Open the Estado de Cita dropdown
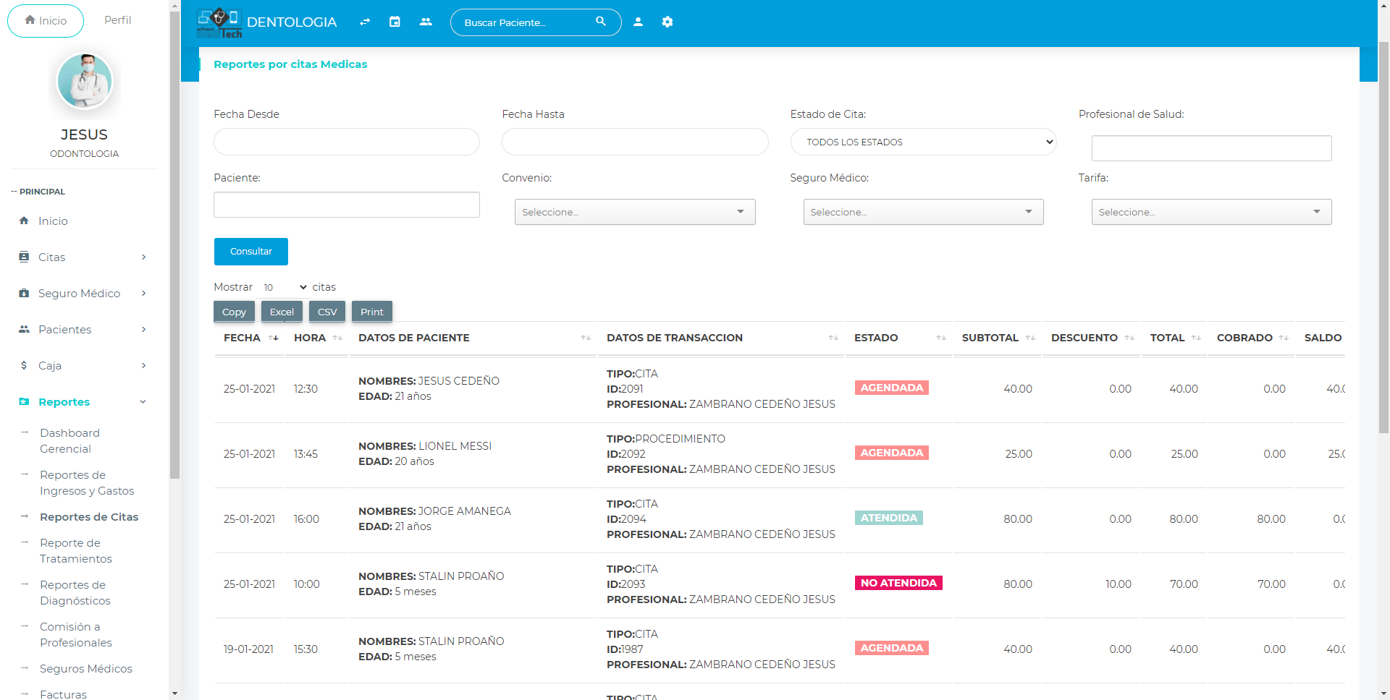The width and height of the screenshot is (1390, 700). pyautogui.click(x=923, y=142)
